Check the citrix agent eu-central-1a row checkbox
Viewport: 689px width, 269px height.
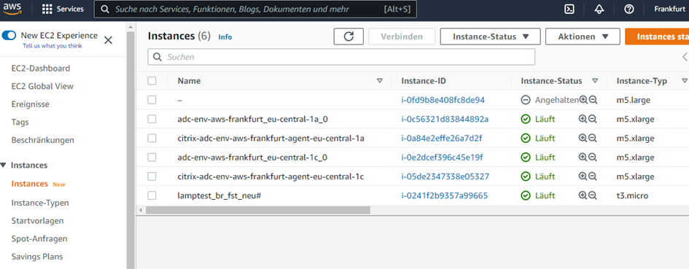coord(152,138)
